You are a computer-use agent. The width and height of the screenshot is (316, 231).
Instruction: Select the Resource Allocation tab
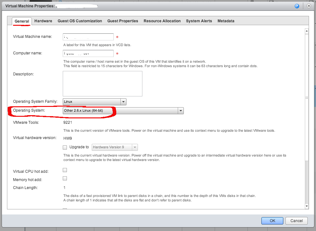[162, 21]
